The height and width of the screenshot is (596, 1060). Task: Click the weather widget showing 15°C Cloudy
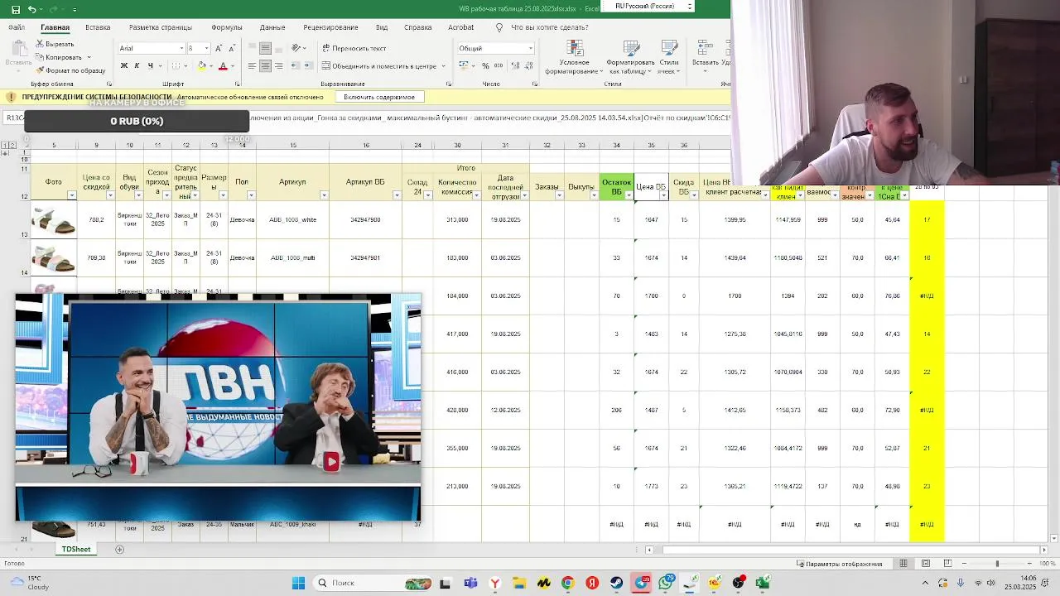31,583
